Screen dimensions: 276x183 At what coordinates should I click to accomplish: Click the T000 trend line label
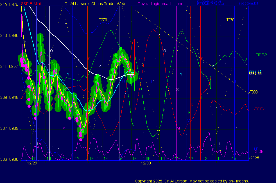tap(254, 92)
